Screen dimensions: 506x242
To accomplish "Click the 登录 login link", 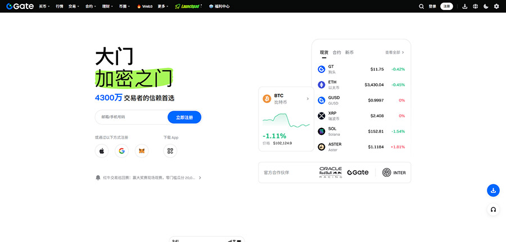I will coord(432,6).
